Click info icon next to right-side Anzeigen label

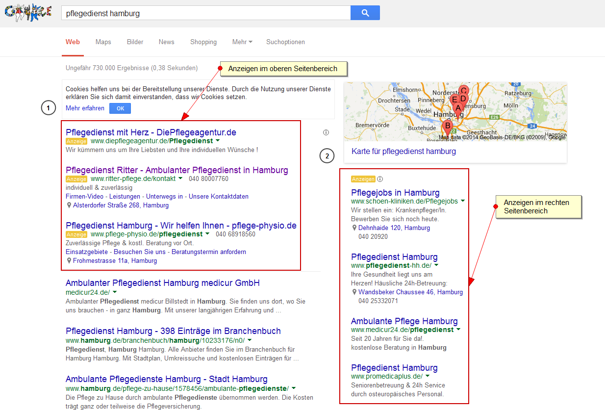[x=380, y=179]
